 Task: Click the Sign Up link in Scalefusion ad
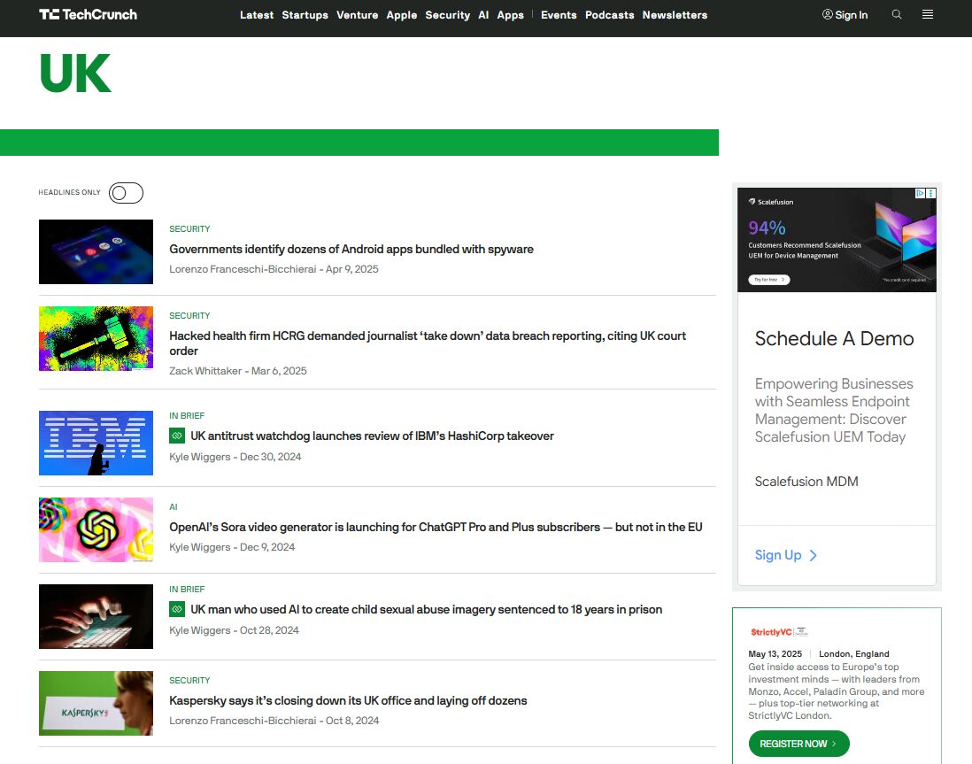778,555
